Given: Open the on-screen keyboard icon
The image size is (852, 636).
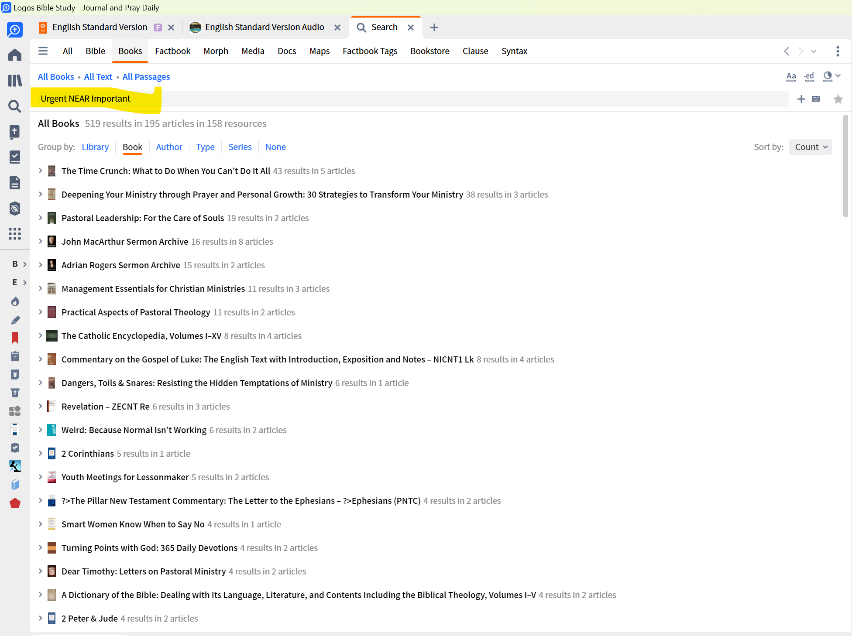Looking at the screenshot, I should [x=816, y=99].
